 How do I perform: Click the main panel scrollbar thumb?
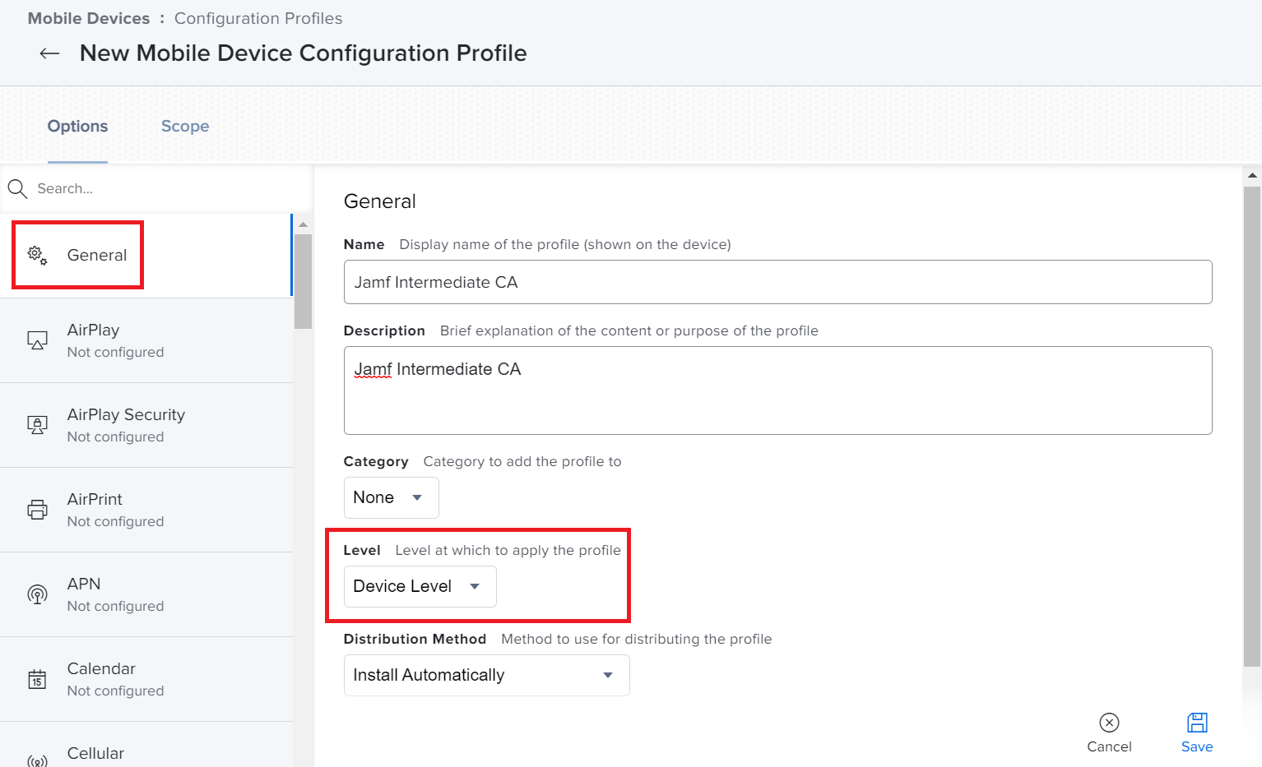point(1252,426)
